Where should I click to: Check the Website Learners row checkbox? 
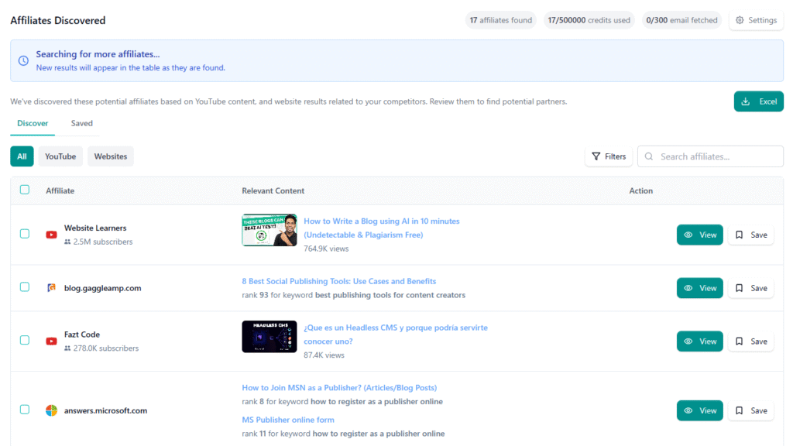click(25, 234)
